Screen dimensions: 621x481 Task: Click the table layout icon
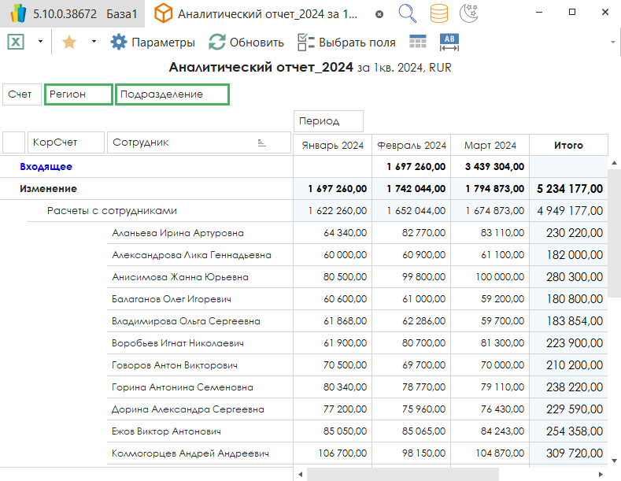point(418,43)
